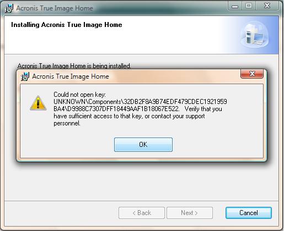Click the 'Could not open key:' line

click(79, 95)
